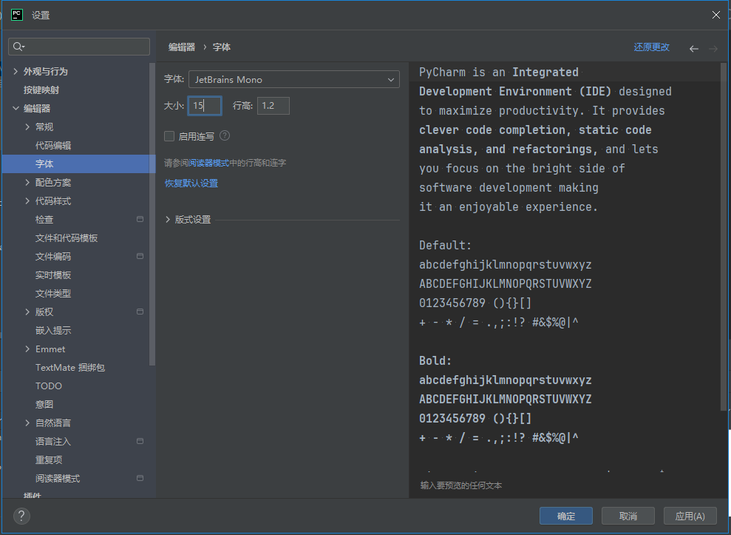
Task: Expand the 常规 tree node
Action: pyautogui.click(x=27, y=127)
